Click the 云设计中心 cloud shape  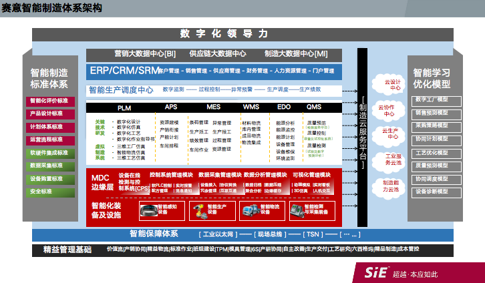[394, 83]
